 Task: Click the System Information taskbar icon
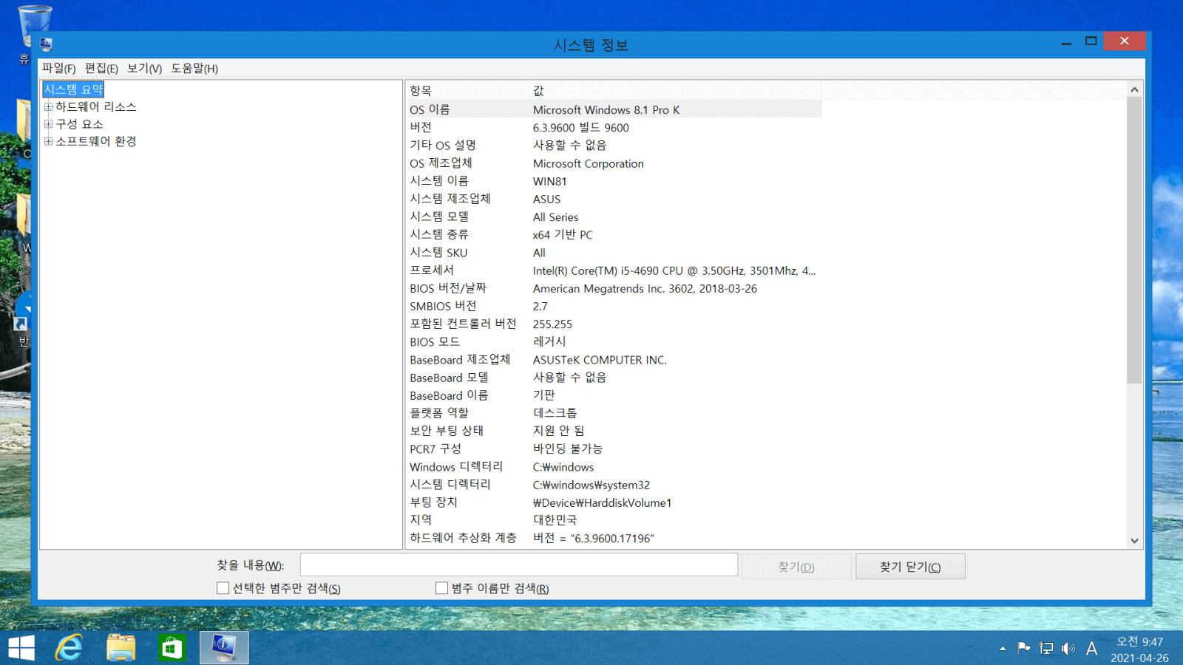224,648
